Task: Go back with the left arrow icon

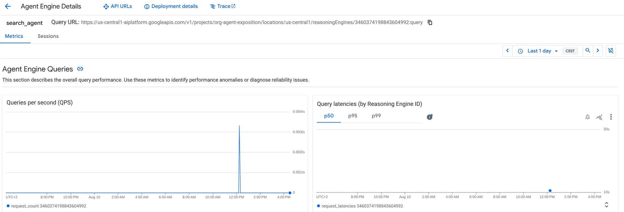Action: [8, 6]
